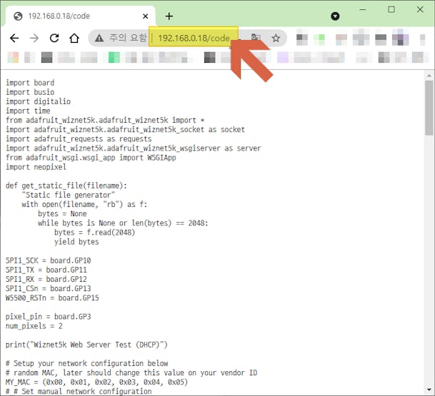Viewport: 435px width, 396px height.
Task: Click the line 'pixel_pin = board.GP3'
Action: [49, 317]
